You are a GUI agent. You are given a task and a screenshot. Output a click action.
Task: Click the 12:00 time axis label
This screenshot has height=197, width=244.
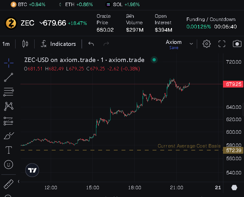pos(51,188)
